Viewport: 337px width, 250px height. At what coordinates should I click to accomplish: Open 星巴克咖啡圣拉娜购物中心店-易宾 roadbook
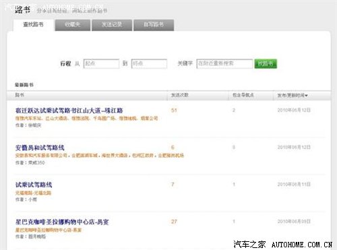tap(62, 222)
